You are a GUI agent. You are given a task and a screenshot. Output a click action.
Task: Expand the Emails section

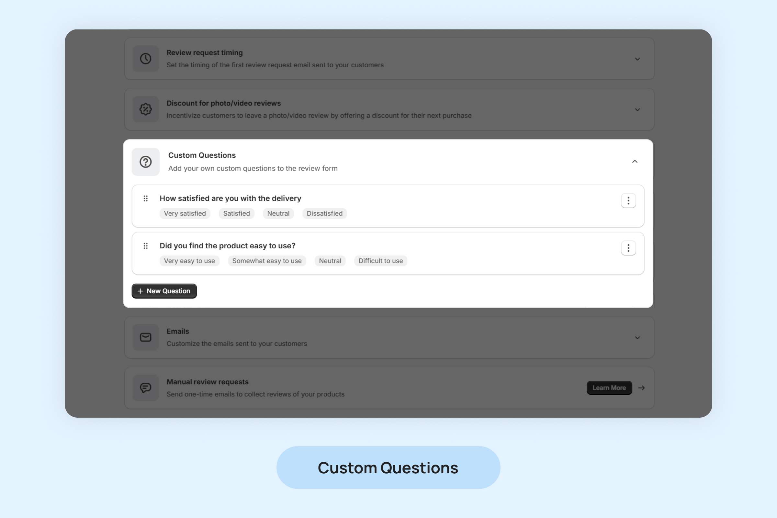[637, 338]
